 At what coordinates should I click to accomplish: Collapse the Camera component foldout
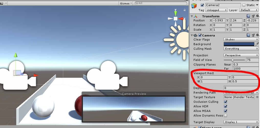tap(192, 35)
